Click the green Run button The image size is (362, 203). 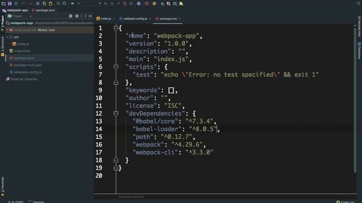pyautogui.click(x=106, y=4)
